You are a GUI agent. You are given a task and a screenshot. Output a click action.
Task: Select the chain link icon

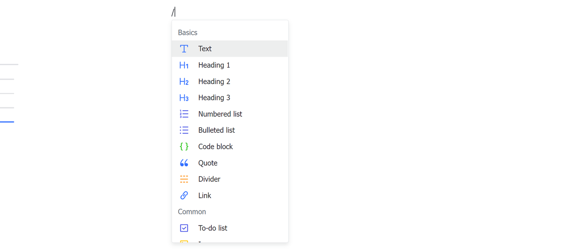click(x=184, y=195)
